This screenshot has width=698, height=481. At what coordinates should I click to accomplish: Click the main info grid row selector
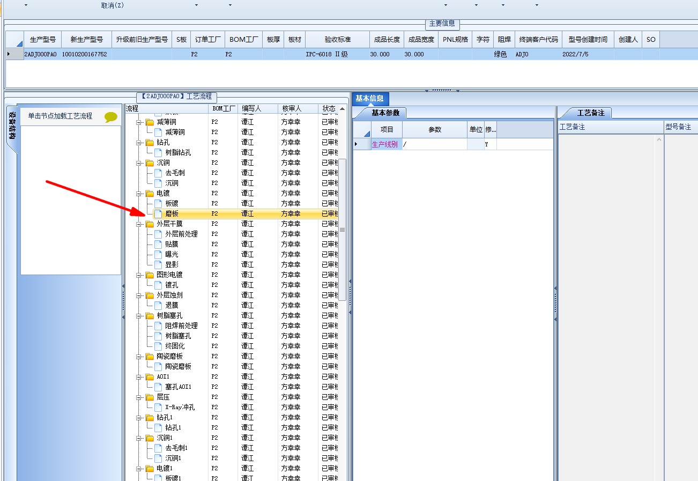click(x=14, y=55)
